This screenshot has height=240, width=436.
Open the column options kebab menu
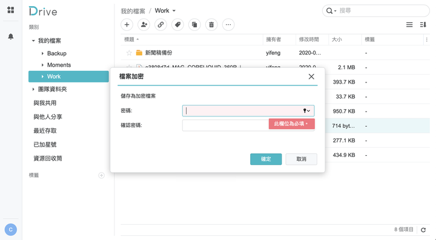tap(426, 40)
